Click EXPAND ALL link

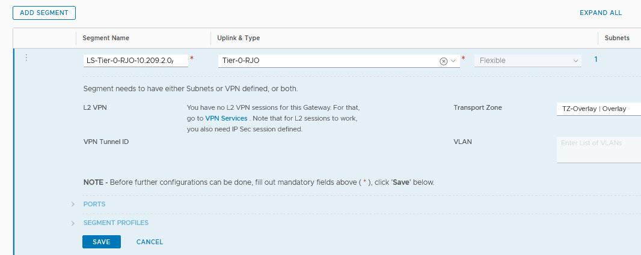pos(600,13)
